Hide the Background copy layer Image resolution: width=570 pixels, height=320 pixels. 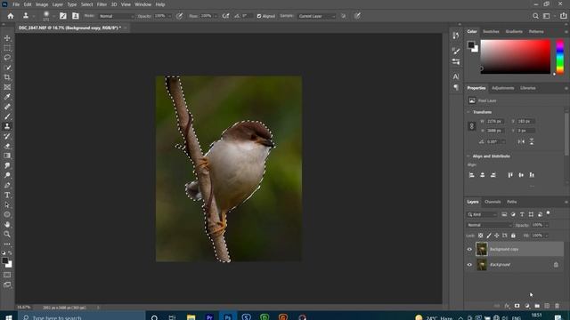pos(469,249)
